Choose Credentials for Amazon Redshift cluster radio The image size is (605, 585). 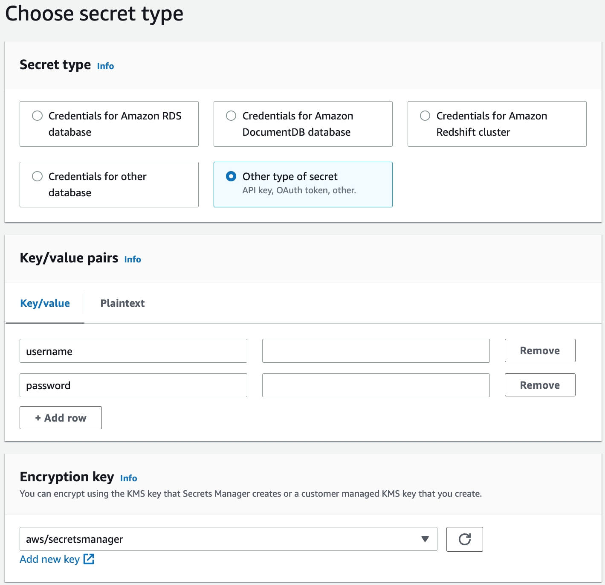point(425,116)
